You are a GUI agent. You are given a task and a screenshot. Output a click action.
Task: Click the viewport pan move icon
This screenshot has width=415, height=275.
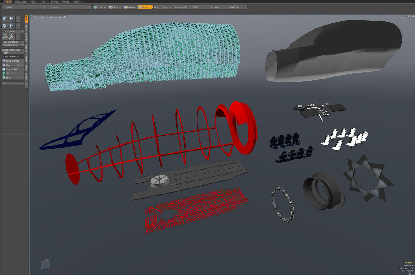(402, 17)
